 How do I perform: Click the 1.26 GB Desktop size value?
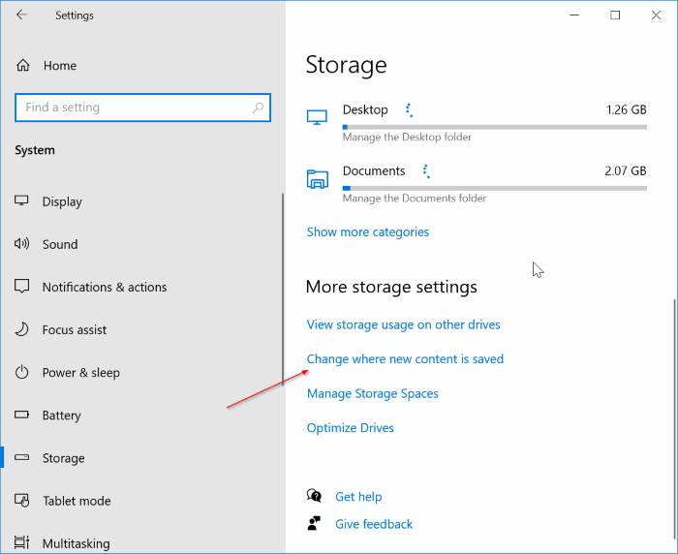click(x=626, y=109)
